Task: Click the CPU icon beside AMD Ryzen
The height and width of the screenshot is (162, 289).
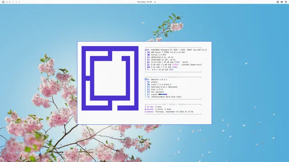Action: coord(149,52)
